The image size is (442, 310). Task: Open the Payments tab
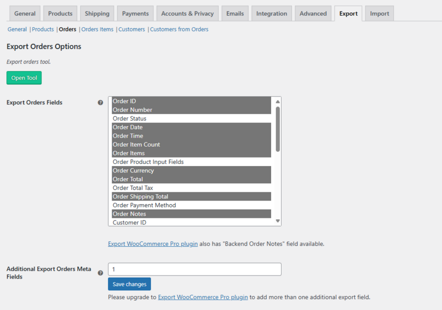135,13
